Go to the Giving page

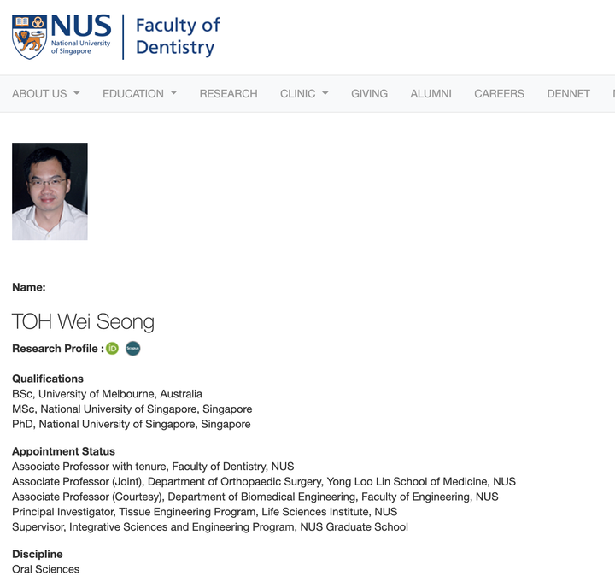pos(369,94)
